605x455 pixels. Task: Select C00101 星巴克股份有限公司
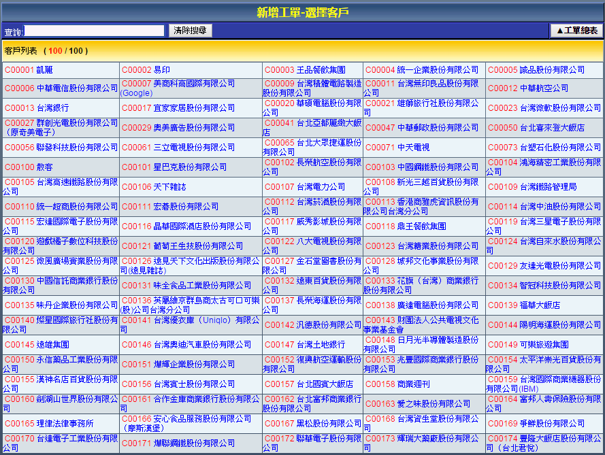tap(174, 167)
